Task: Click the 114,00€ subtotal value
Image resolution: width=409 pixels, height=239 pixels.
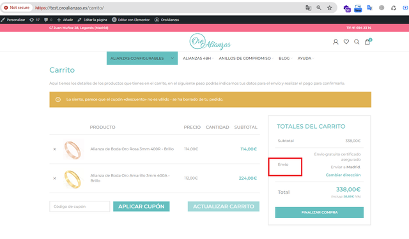Action: point(249,149)
